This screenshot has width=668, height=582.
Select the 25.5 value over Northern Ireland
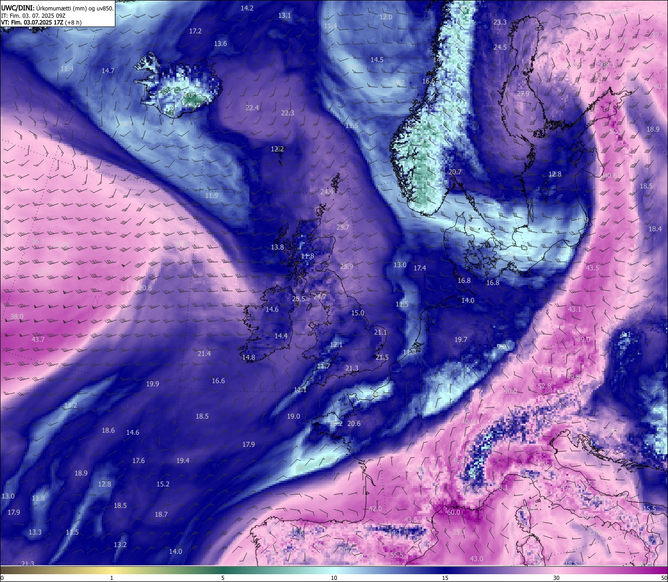[299, 299]
